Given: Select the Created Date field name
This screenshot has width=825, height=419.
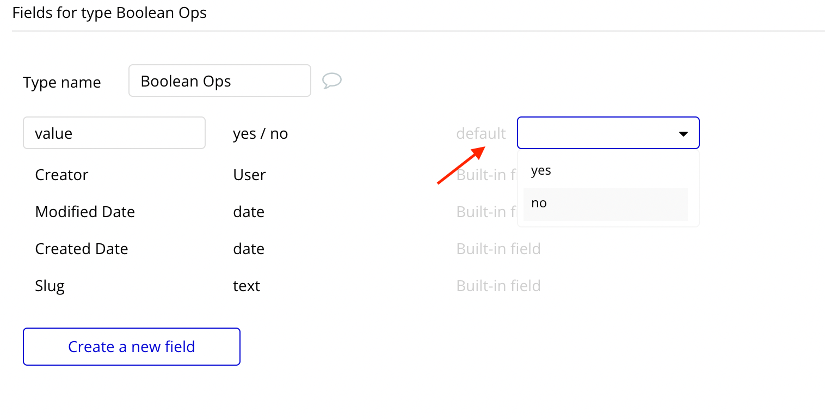Looking at the screenshot, I should point(82,249).
